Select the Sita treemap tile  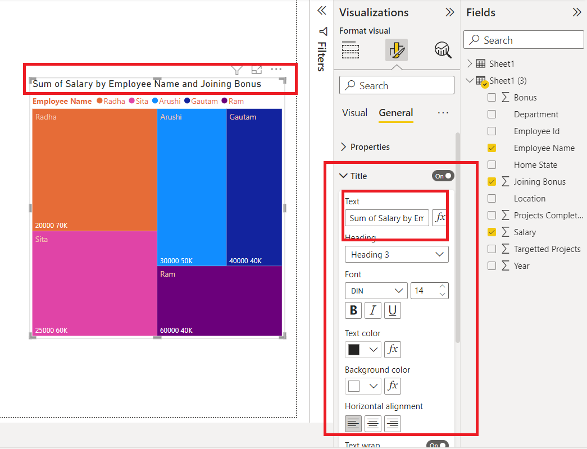pyautogui.click(x=94, y=283)
